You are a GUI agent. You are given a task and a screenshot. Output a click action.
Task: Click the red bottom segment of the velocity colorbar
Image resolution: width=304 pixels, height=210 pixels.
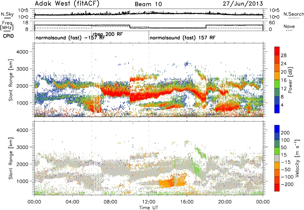click(x=277, y=188)
